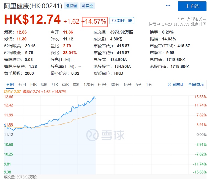Screen dimensions: 212x179
Task: Click the three-dot more options icon
Action: [168, 6]
